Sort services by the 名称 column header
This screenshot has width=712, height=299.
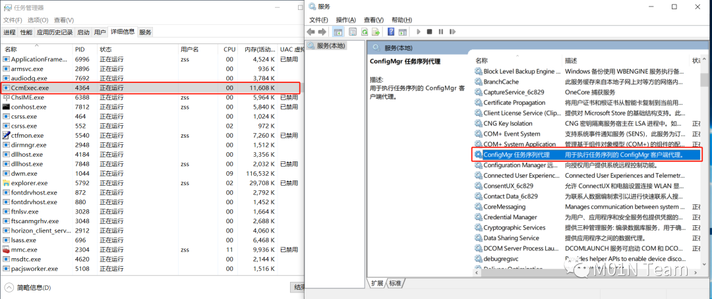pyautogui.click(x=518, y=61)
